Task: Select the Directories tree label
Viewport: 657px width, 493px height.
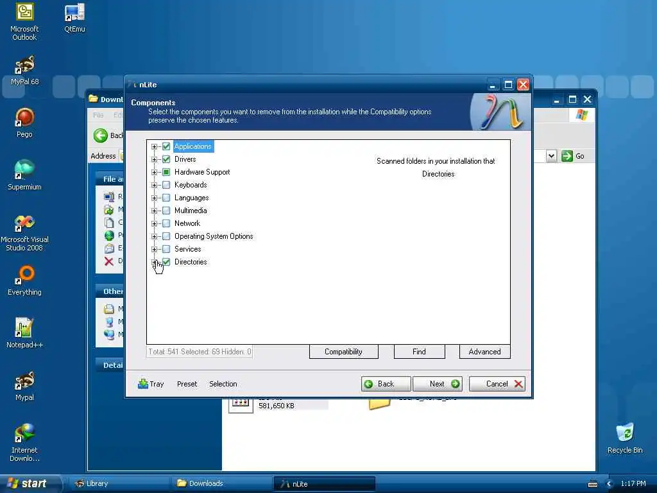Action: [x=191, y=262]
